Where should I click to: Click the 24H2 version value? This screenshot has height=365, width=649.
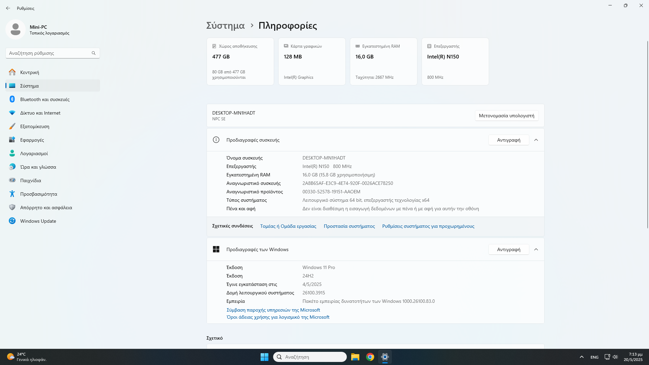point(308,276)
